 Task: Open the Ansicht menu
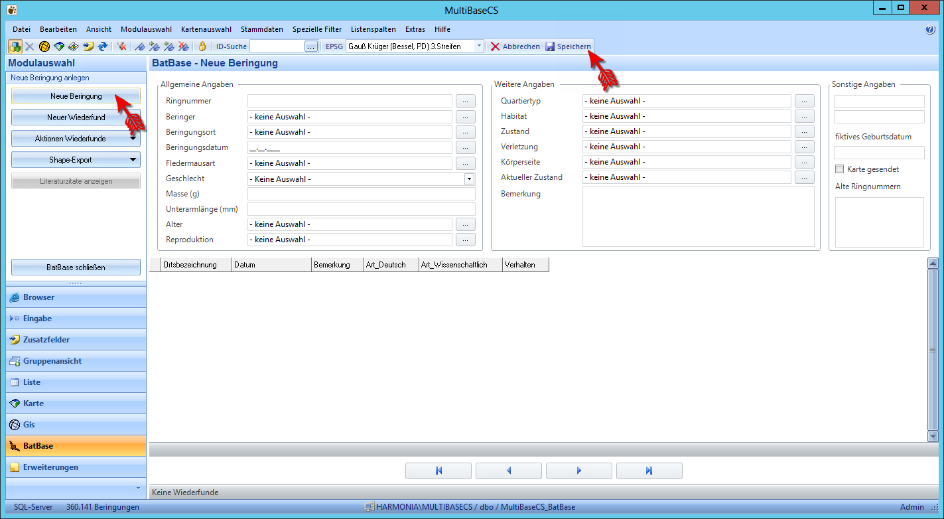pyautogui.click(x=99, y=29)
